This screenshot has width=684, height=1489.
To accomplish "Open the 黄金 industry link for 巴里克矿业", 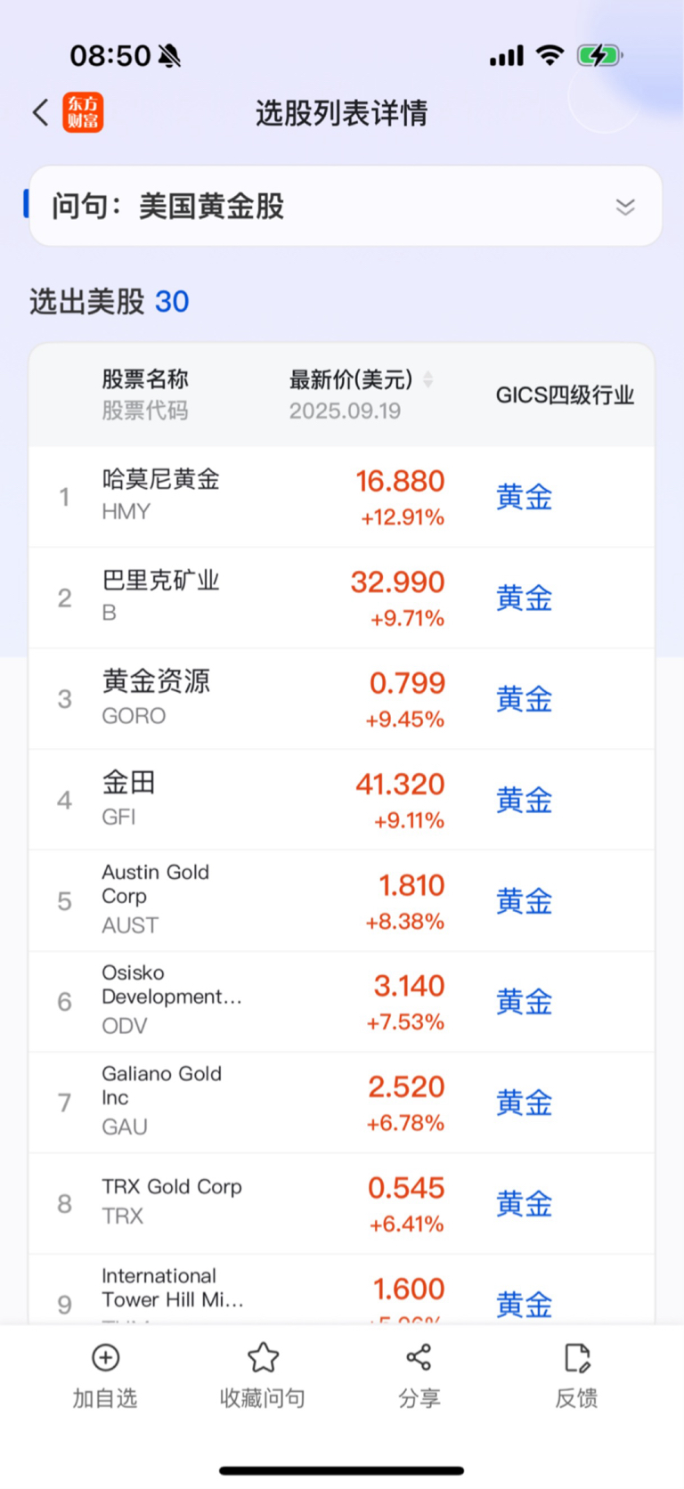I will click(x=525, y=598).
